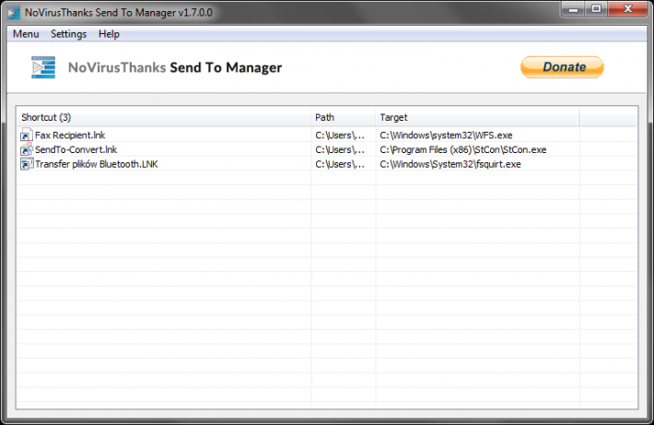Image resolution: width=654 pixels, height=425 pixels.
Task: Sort by the Shortcut (3) column header
Action: [164, 117]
